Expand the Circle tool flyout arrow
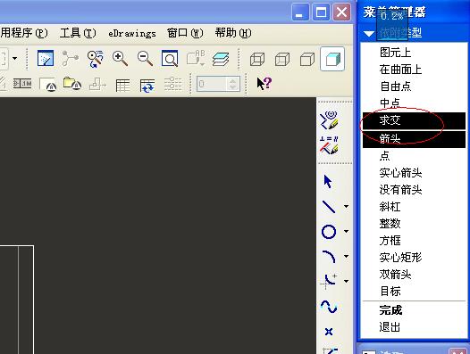This screenshot has height=354, width=470. 346,231
